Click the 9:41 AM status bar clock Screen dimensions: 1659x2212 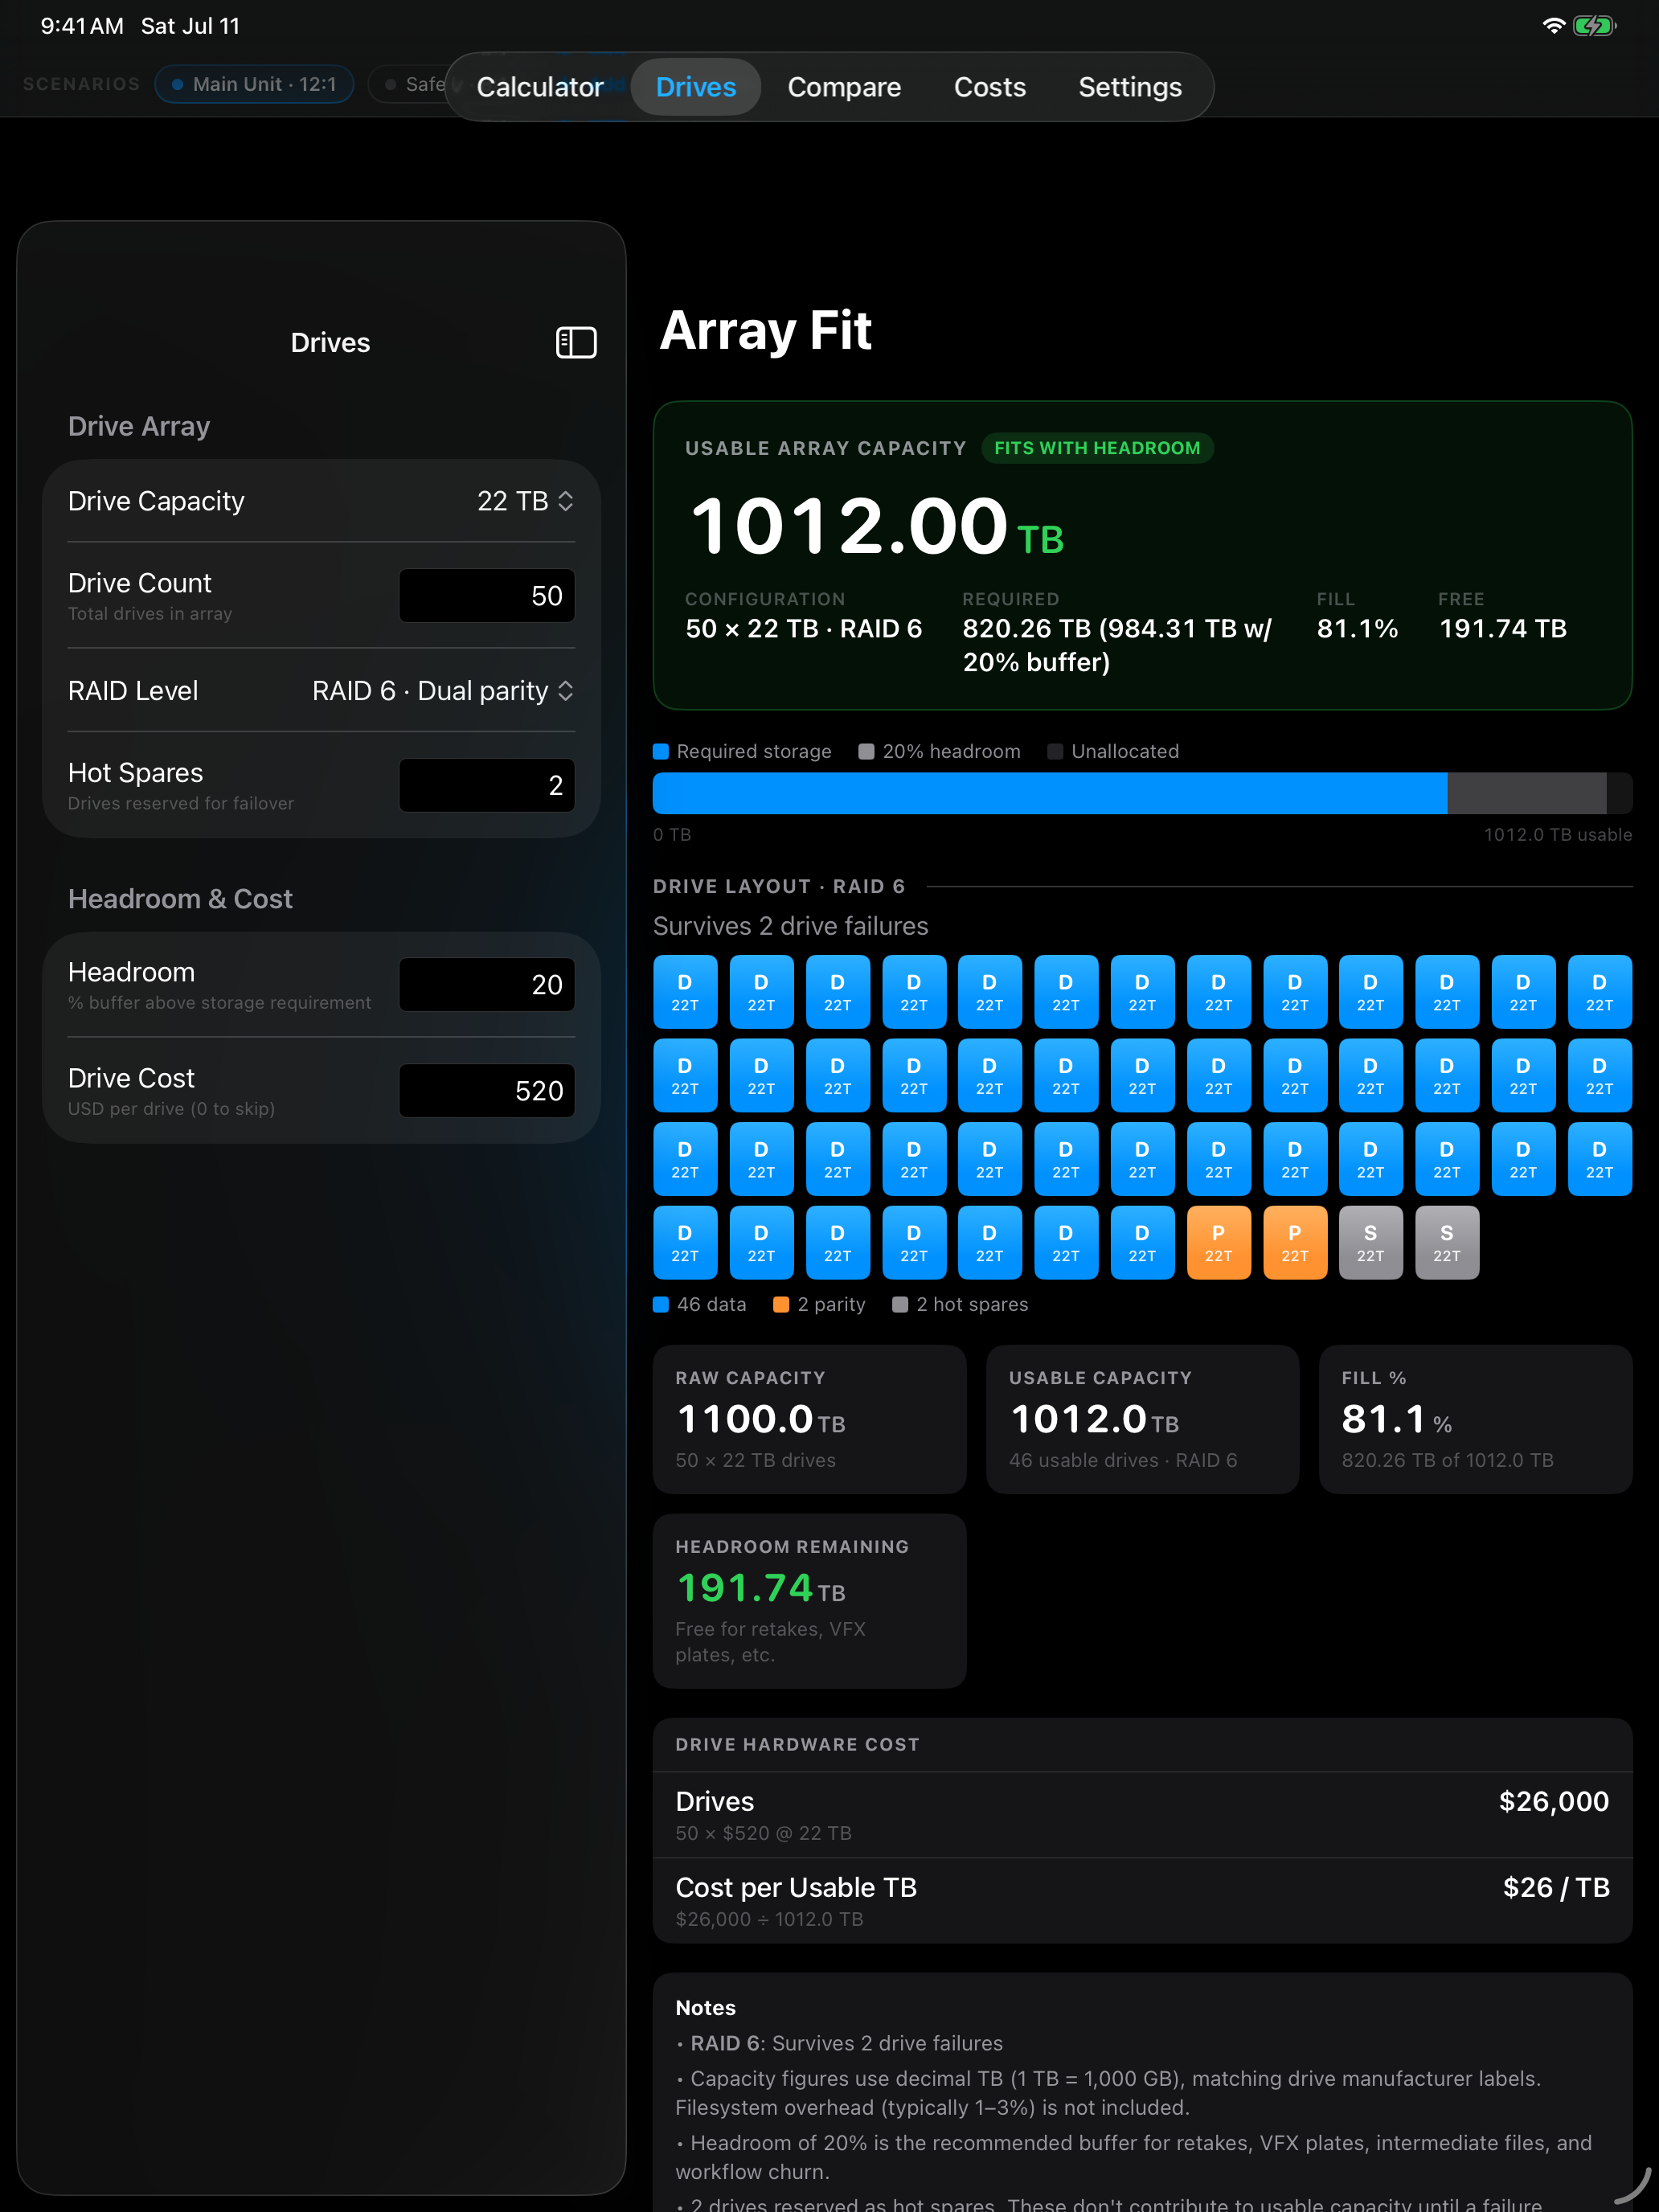(82, 26)
